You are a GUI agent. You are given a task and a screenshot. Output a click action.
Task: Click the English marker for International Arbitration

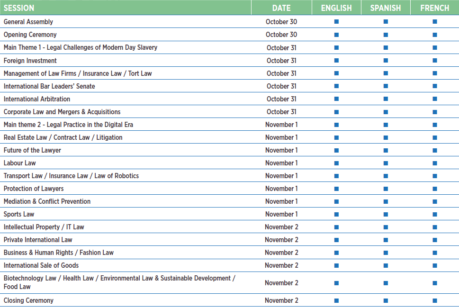click(336, 99)
